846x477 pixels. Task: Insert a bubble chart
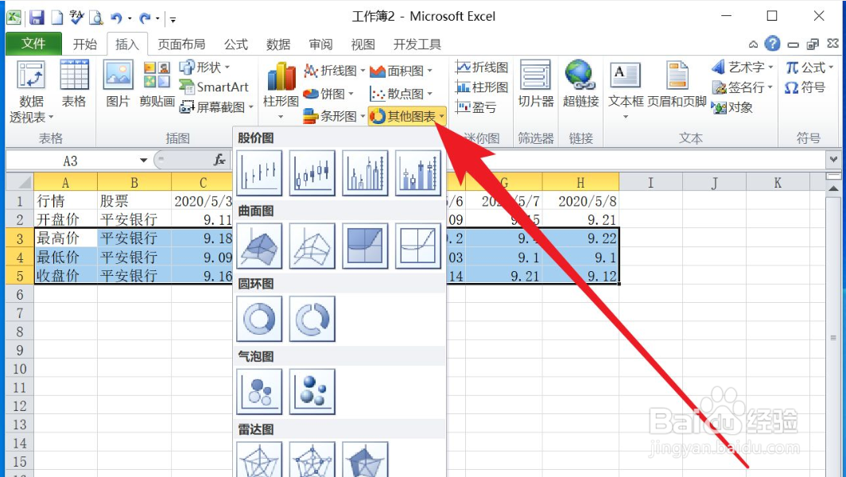tap(259, 392)
